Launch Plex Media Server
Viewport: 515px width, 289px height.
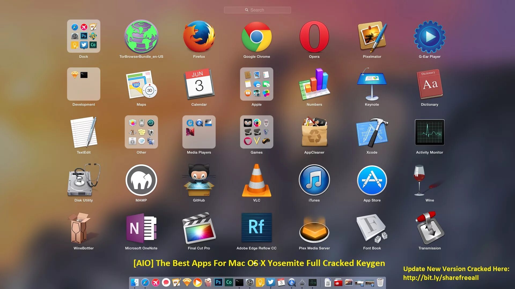pyautogui.click(x=314, y=228)
